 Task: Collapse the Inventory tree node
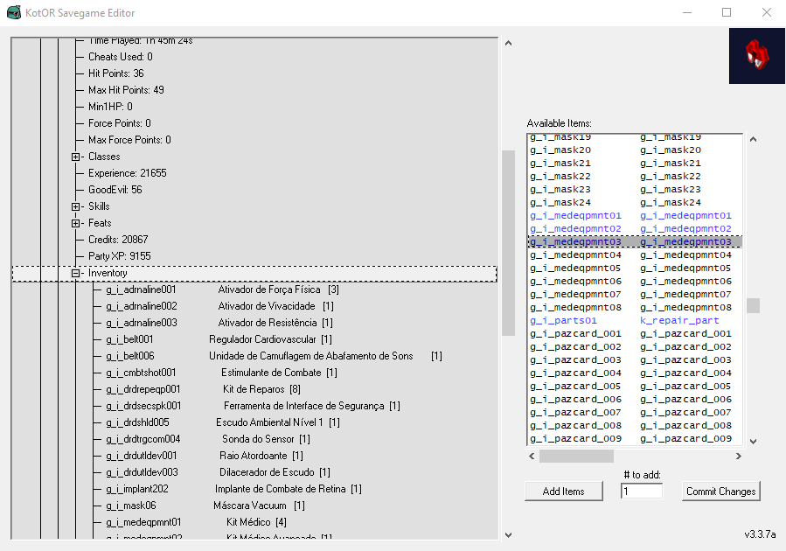[x=76, y=273]
